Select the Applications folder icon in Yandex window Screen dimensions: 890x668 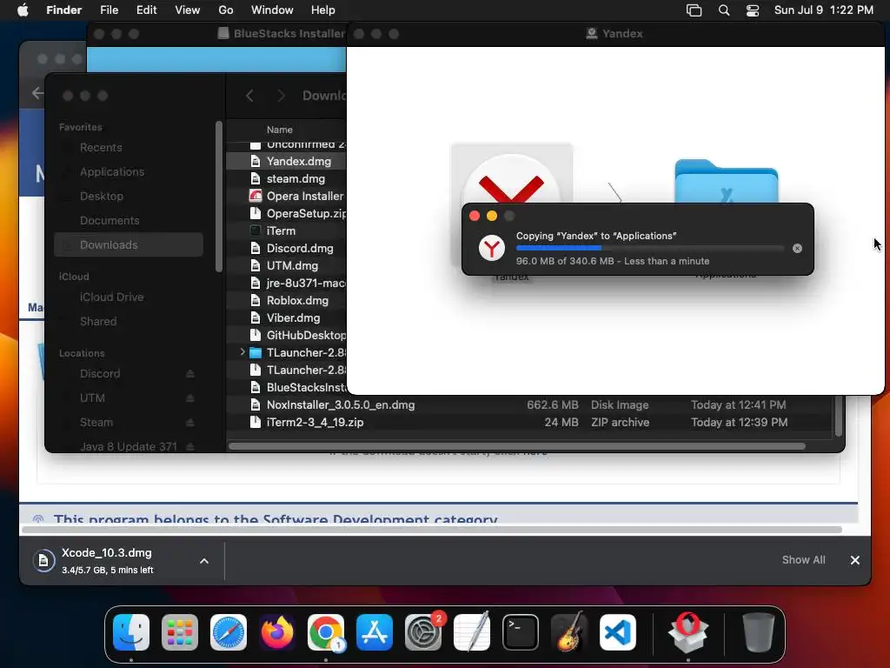(726, 181)
